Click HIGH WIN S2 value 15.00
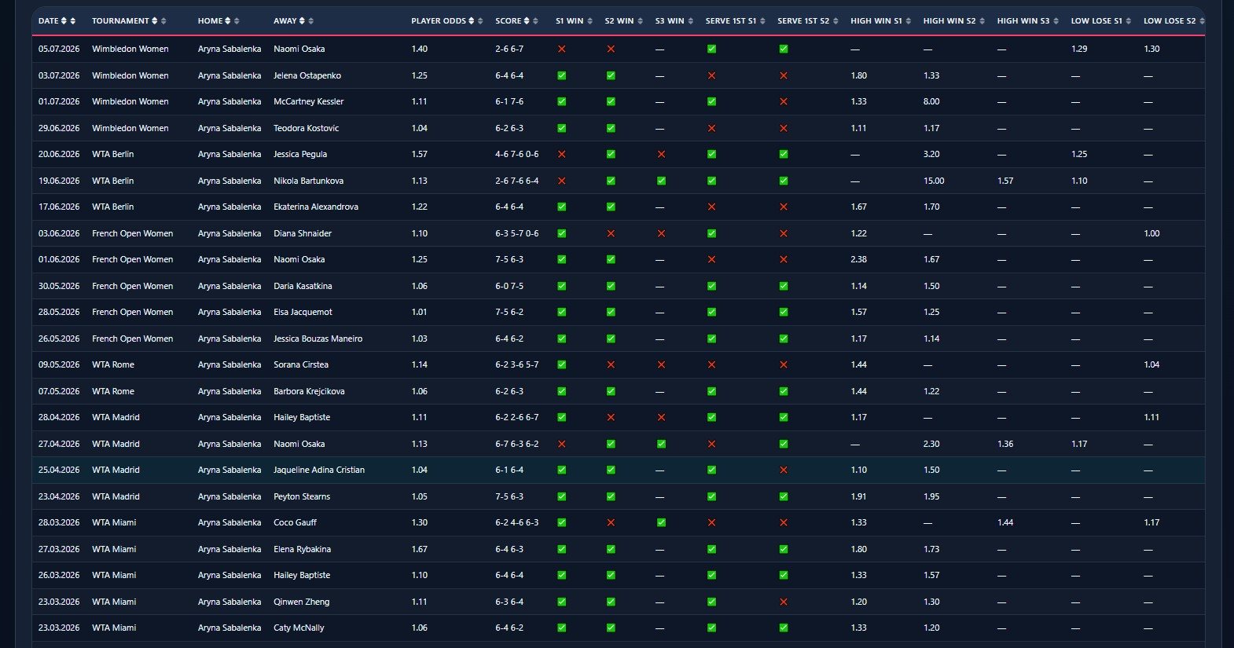 tap(933, 181)
